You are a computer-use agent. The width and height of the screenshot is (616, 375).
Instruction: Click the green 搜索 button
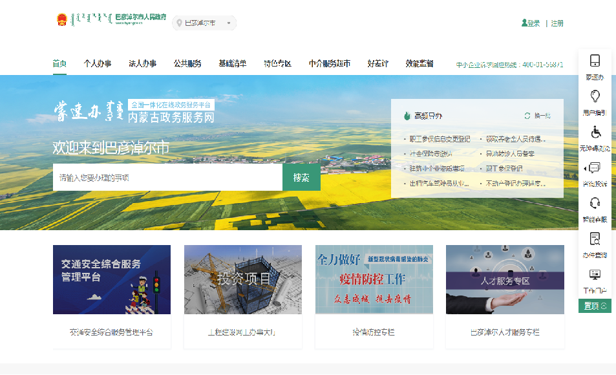(301, 177)
